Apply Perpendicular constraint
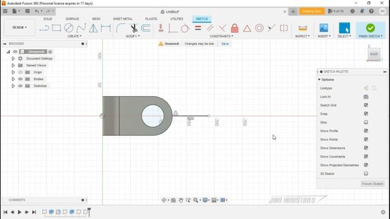Screen dimensions: 390x219 222,28
